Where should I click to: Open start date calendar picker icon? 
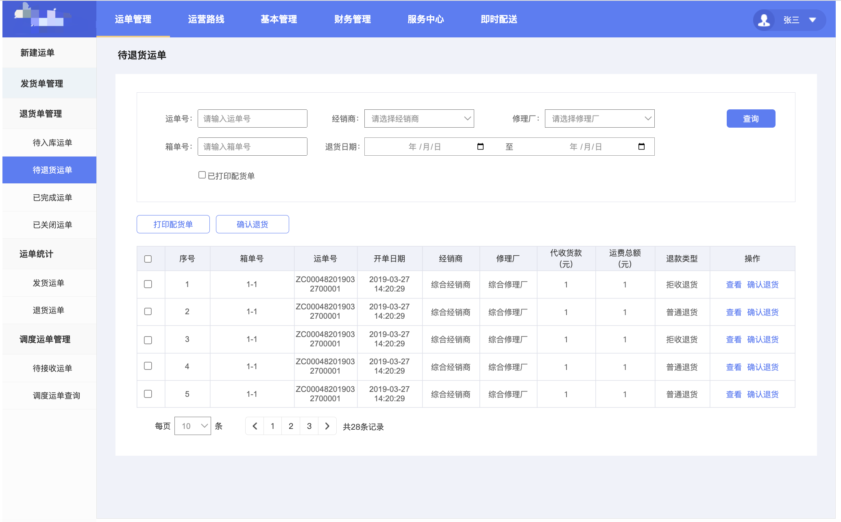point(480,147)
